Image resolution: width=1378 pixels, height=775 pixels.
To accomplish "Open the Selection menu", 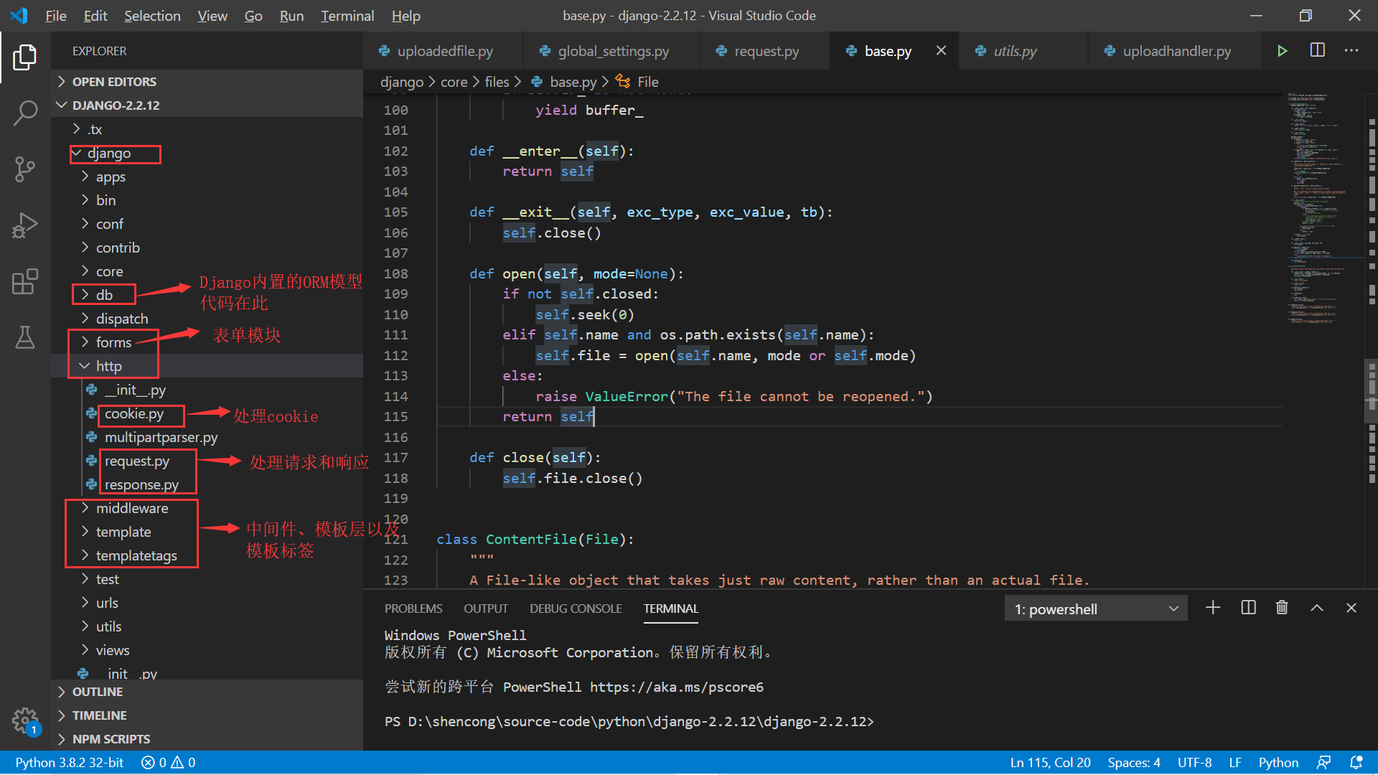I will (152, 16).
